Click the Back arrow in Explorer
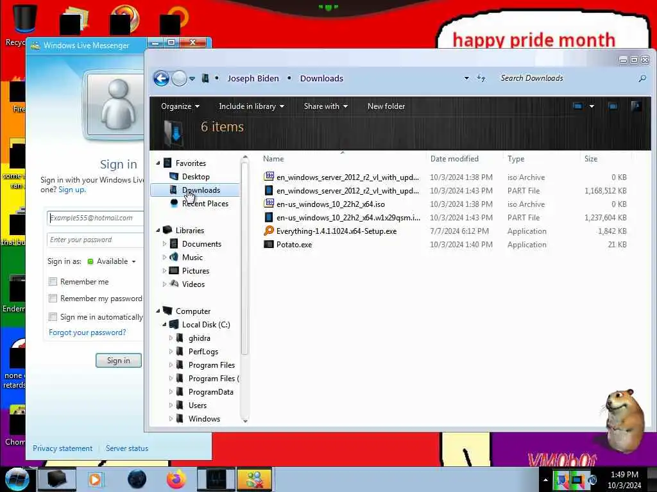Viewport: 657px width, 492px height. coord(161,78)
